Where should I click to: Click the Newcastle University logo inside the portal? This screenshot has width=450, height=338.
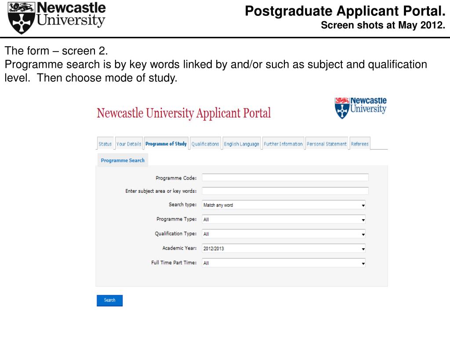(360, 108)
